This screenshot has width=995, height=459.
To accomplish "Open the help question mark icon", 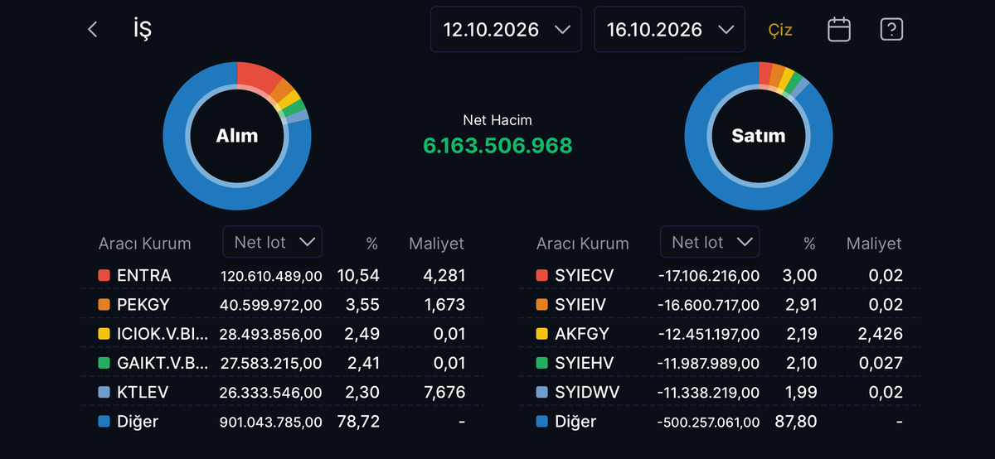I will (x=891, y=30).
